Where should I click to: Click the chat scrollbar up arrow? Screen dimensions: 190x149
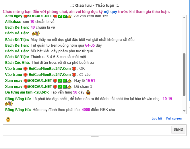point(184,18)
